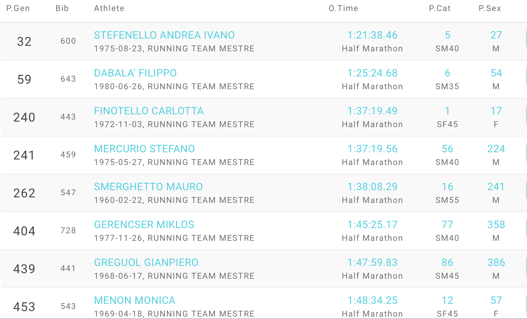Image resolution: width=527 pixels, height=319 pixels.
Task: Select MERCURIO STEFANO athlete link
Action: [144, 149]
